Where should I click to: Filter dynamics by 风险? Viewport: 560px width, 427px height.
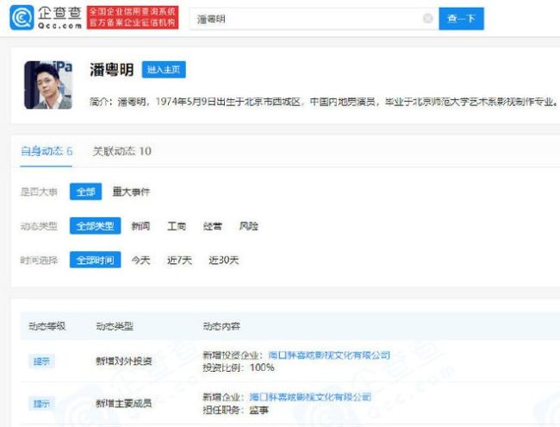[x=249, y=226]
